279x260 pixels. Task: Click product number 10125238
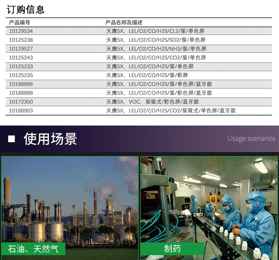click(x=21, y=40)
